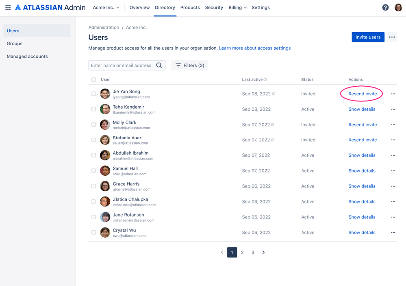Open the ellipsis menu next to Invite users
406x286 pixels.
click(392, 37)
